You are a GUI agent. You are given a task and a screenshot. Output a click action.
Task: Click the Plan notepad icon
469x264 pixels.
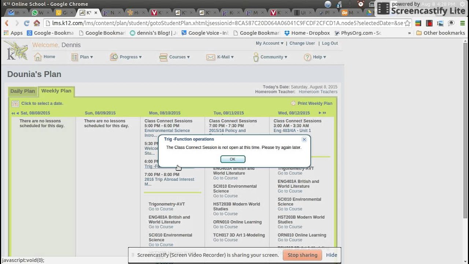click(75, 57)
